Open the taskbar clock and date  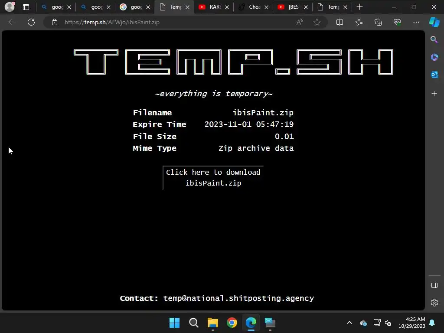(412, 323)
